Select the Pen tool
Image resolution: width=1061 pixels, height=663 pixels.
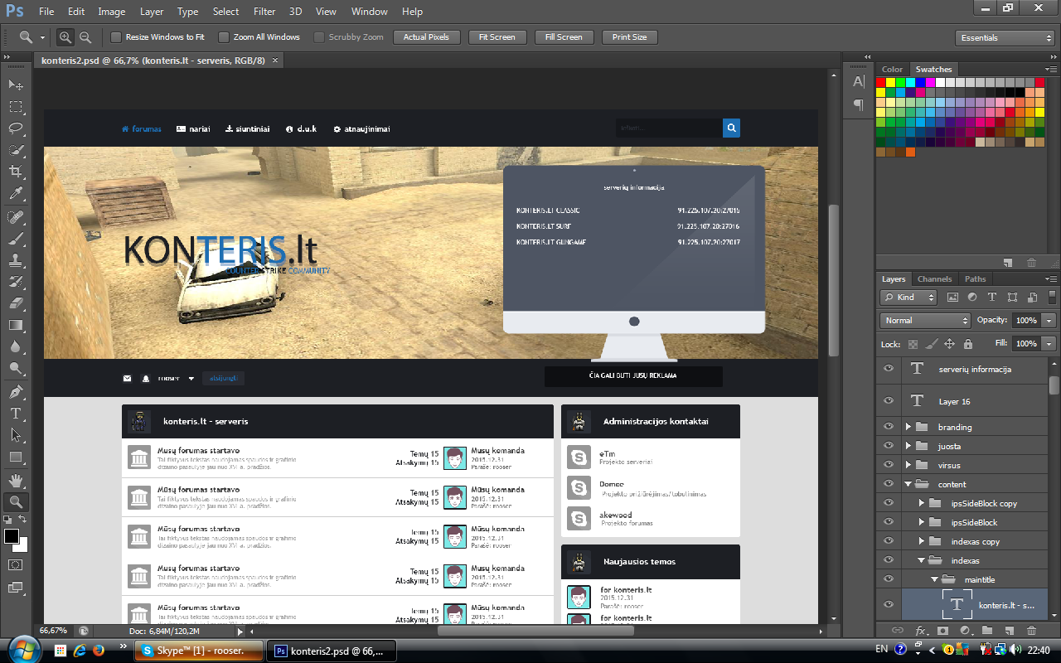click(x=15, y=391)
